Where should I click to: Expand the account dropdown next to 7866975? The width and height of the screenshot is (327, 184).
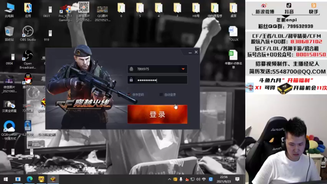[183, 69]
